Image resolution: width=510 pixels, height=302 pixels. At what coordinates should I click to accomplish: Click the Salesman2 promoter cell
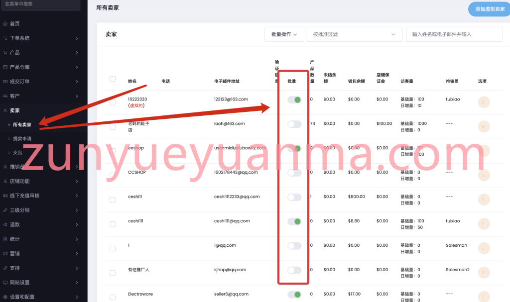tap(458, 270)
